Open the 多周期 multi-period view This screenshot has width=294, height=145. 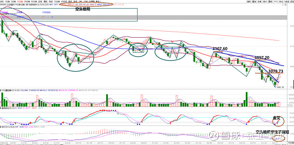(92, 1)
